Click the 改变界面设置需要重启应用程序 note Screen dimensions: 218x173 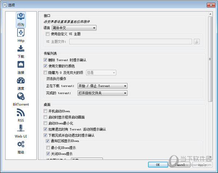[x=66, y=22]
